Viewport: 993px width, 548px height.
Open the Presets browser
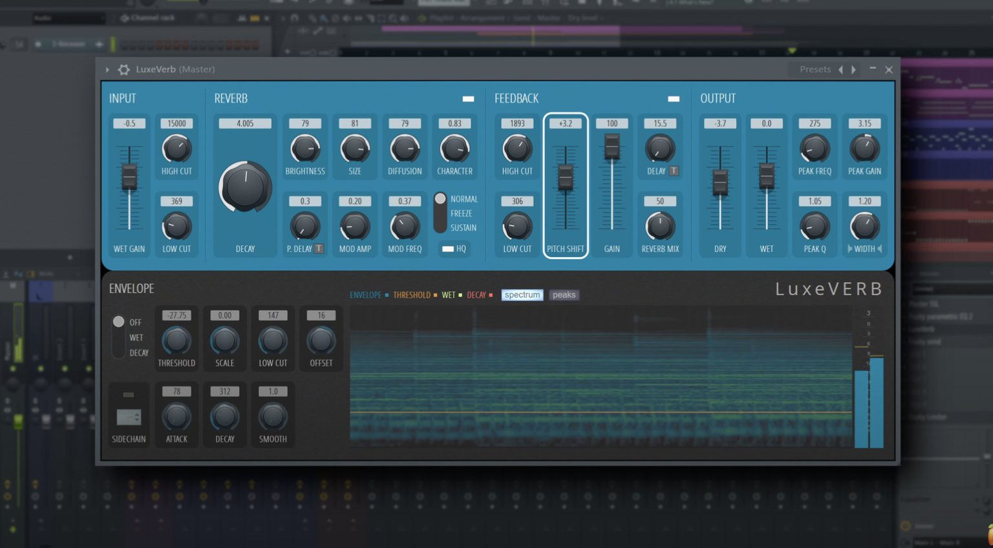[815, 69]
